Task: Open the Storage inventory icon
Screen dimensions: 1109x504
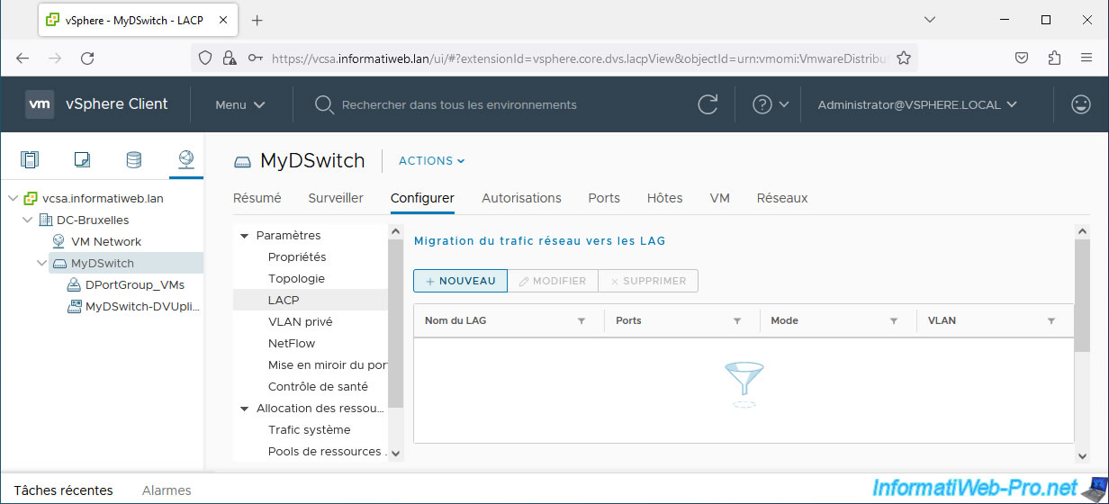Action: (133, 160)
